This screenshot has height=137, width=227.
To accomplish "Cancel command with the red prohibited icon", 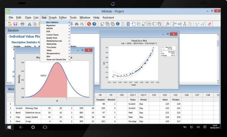I will (89, 24).
